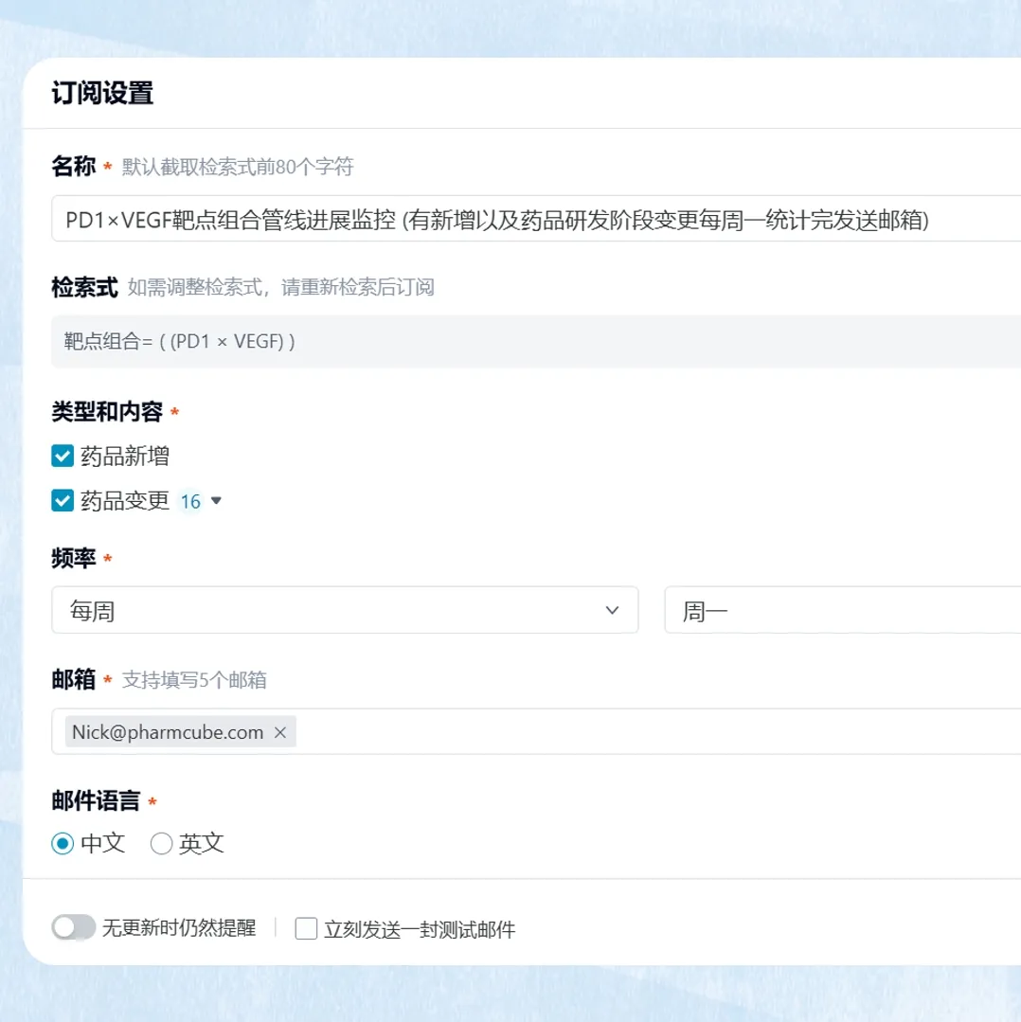Select 英文 email language

[161, 843]
